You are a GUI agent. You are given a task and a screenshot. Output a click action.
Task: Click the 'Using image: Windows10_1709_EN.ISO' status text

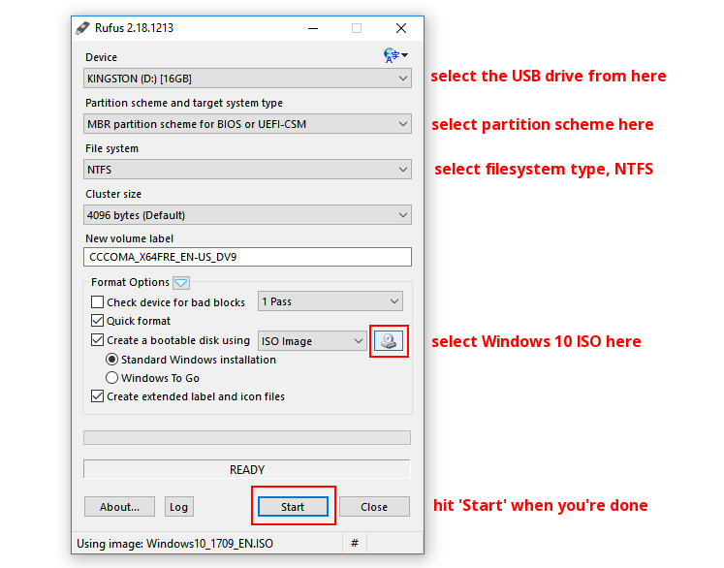pos(175,544)
